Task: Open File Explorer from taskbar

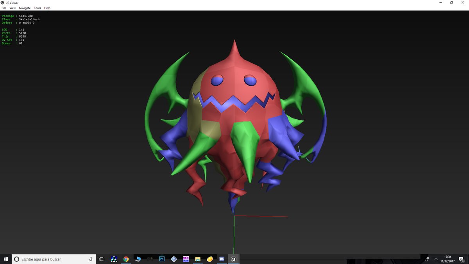Action: coord(198,259)
